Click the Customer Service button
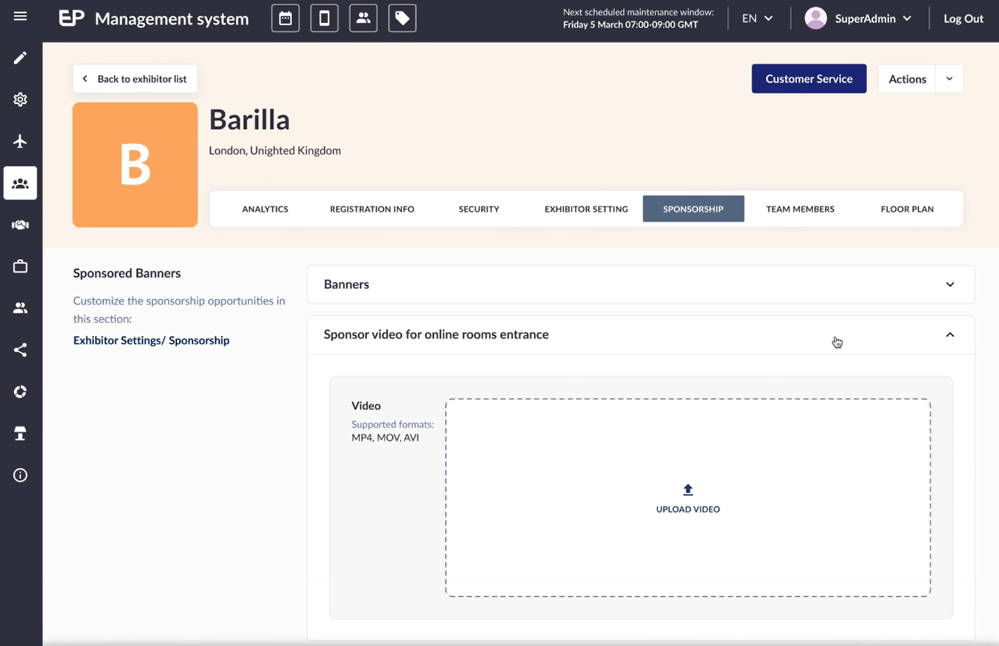The height and width of the screenshot is (646, 999). click(809, 79)
